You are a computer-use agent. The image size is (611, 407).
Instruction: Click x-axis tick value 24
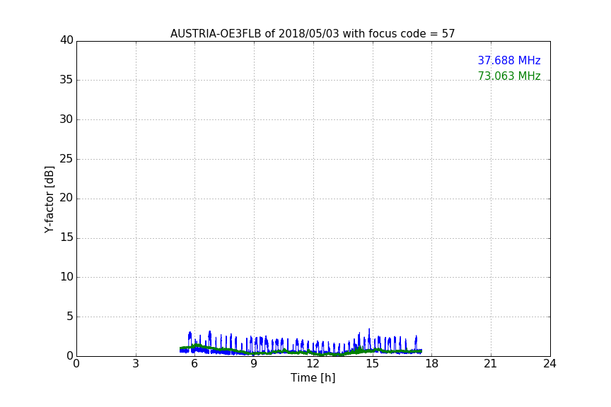pyautogui.click(x=549, y=364)
